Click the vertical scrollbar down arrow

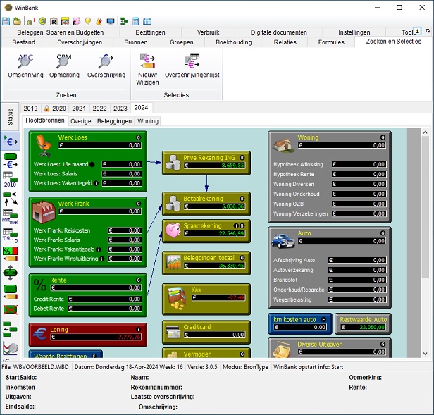tap(425, 353)
